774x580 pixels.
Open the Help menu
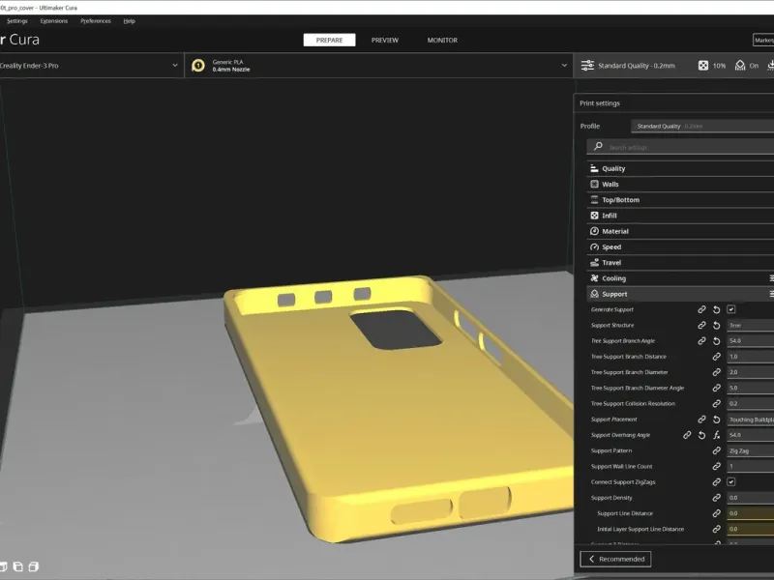tap(130, 21)
